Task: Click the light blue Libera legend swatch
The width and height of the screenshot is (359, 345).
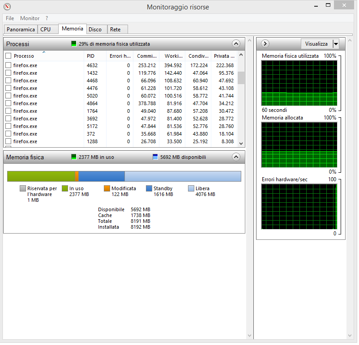Action: (192, 189)
